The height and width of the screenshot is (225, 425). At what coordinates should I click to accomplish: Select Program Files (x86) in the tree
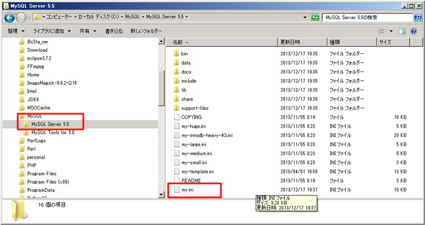point(48,182)
